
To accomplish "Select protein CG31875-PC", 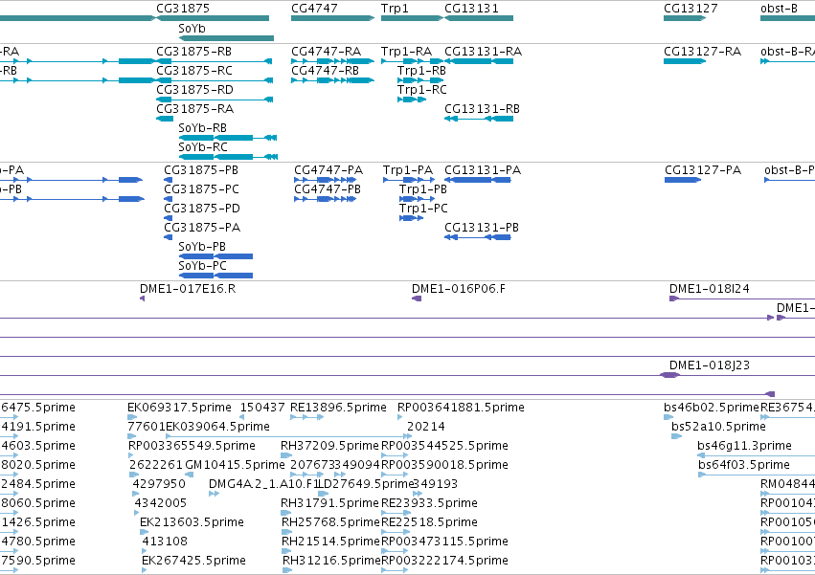I will pos(168,199).
